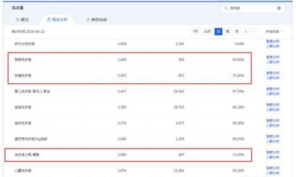Image resolution: width=296 pixels, height=177 pixels.
Task: Open 人群分析 for the 3,389 row
Action: click(x=273, y=110)
